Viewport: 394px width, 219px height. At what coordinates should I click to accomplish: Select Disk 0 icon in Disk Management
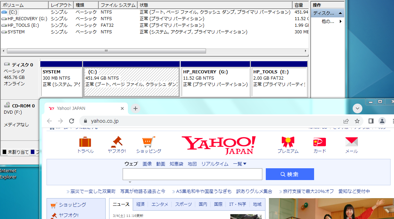[x=7, y=64]
